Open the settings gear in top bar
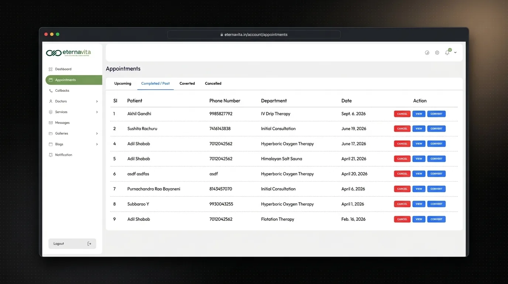This screenshot has width=508, height=284. pyautogui.click(x=437, y=53)
